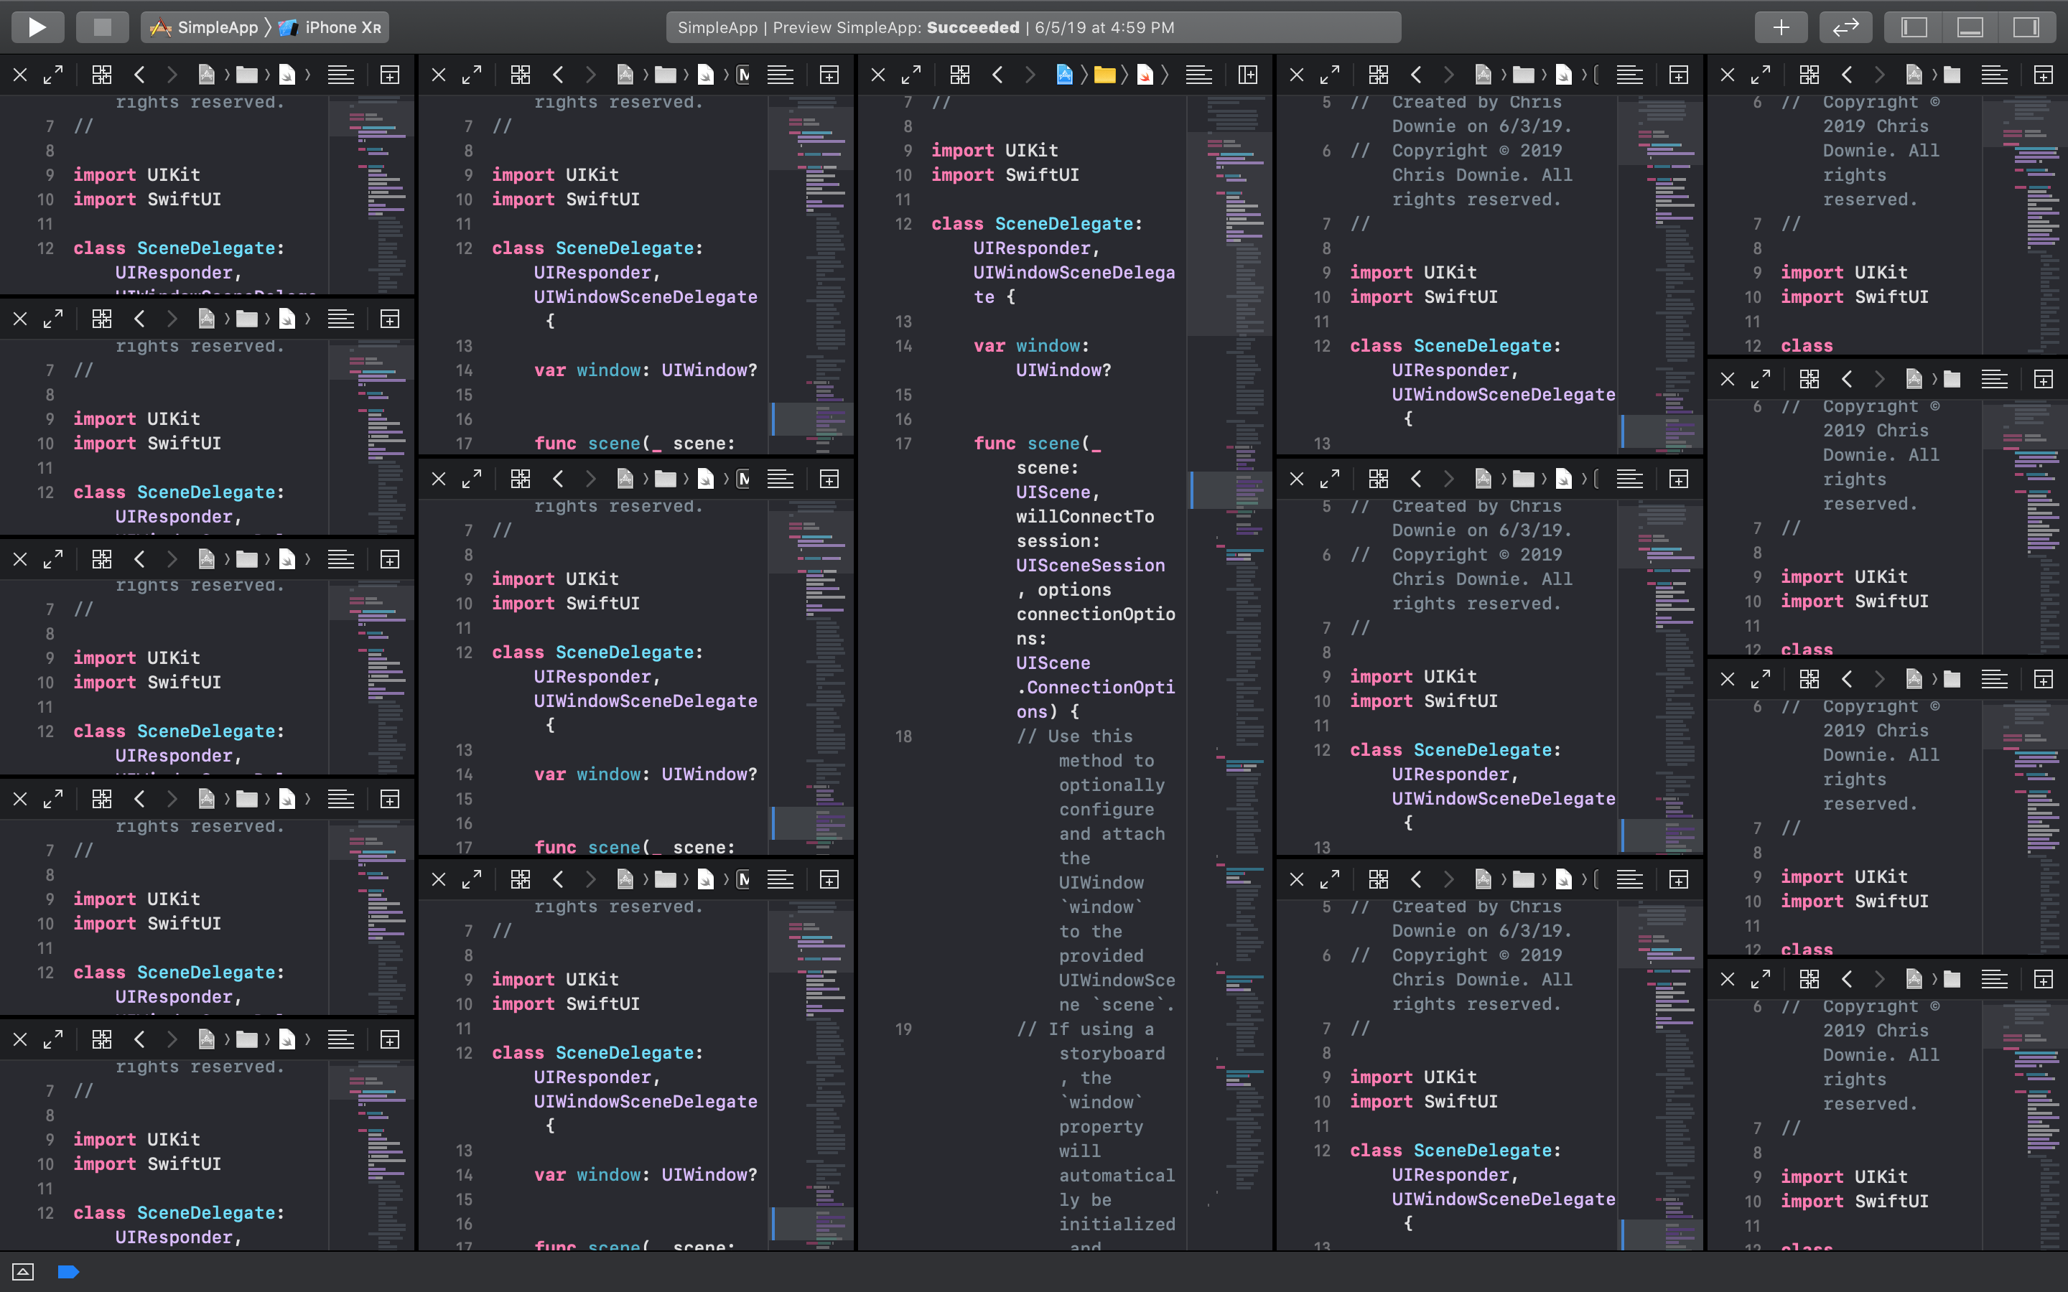Expand the center editor to focus mode

[912, 75]
